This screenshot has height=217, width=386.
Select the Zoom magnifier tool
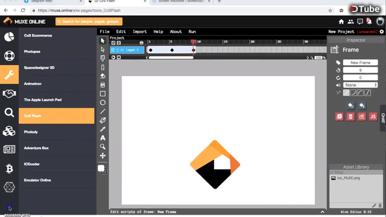click(x=103, y=147)
